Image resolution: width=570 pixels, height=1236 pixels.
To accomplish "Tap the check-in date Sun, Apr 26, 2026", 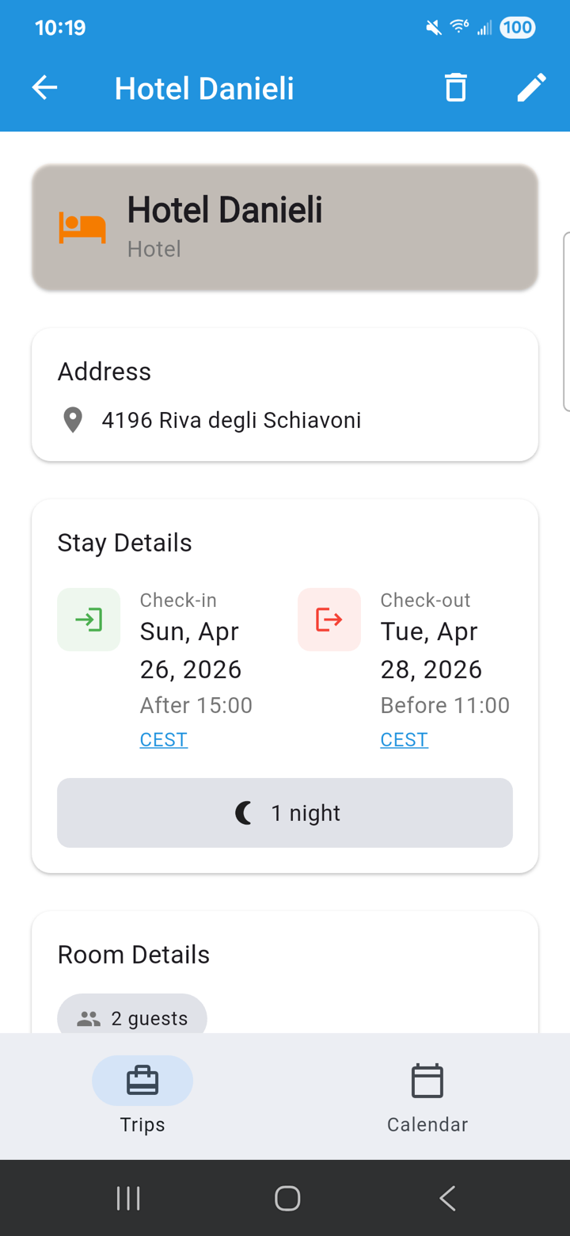I will click(x=190, y=650).
